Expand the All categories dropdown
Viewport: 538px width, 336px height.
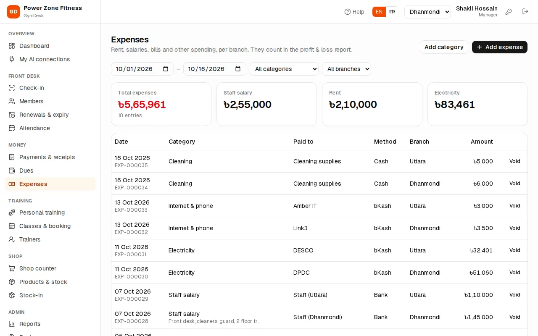tap(284, 69)
